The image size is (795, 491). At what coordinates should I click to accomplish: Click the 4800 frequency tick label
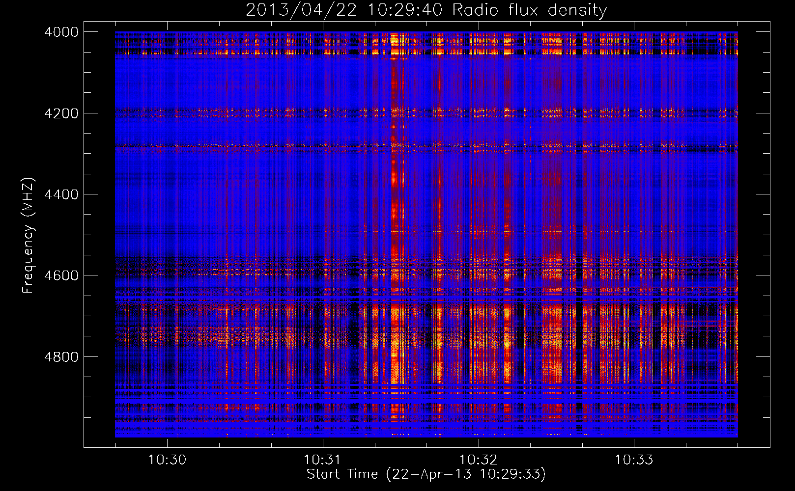[61, 357]
